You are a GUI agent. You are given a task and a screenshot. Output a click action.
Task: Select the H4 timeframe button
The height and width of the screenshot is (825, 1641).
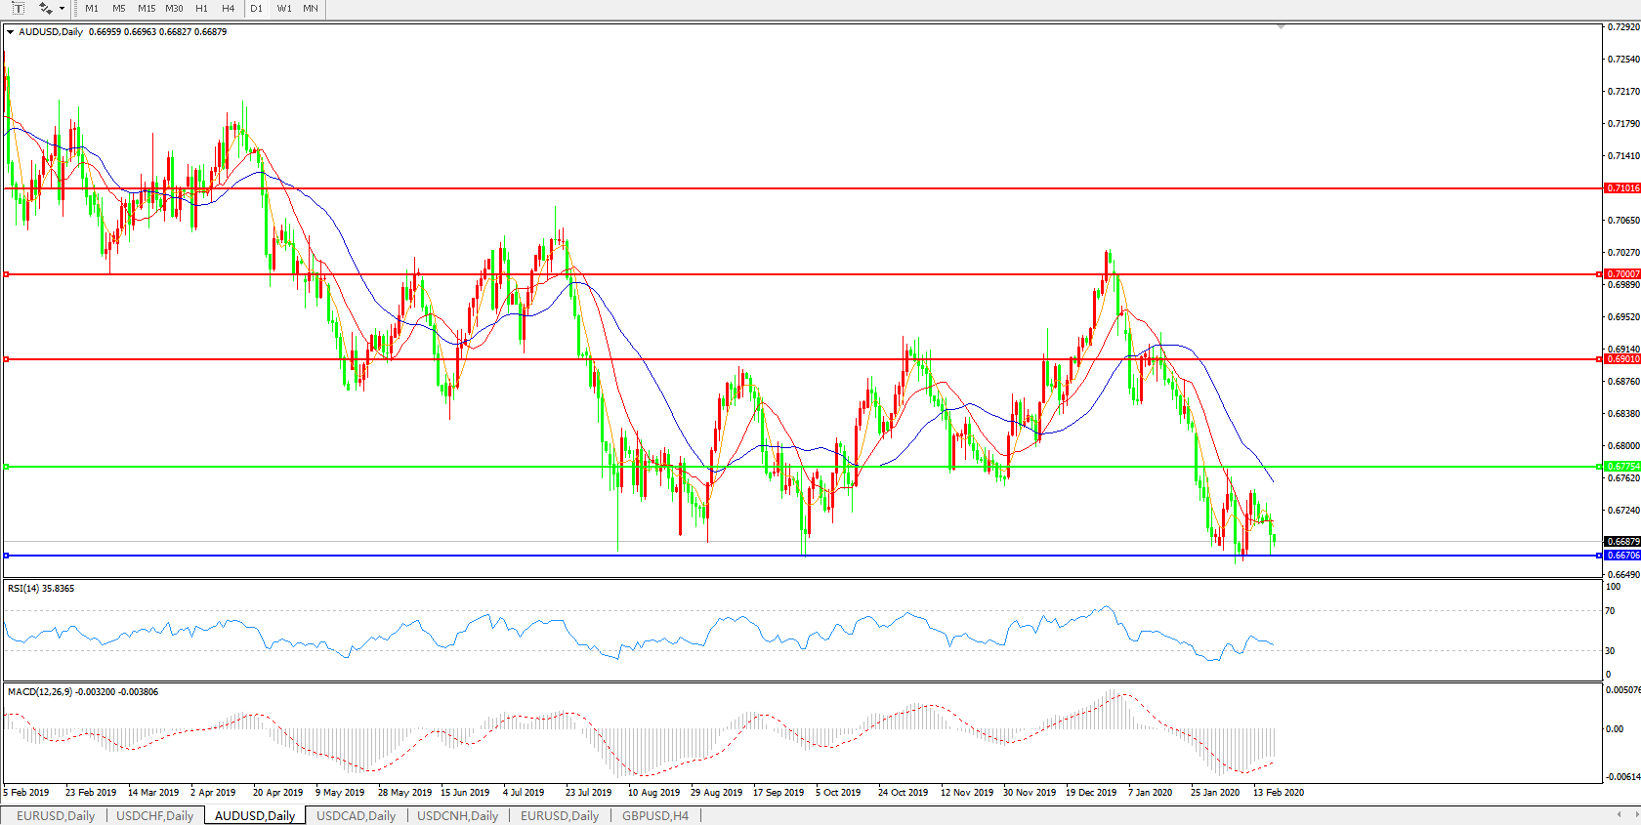[x=229, y=9]
